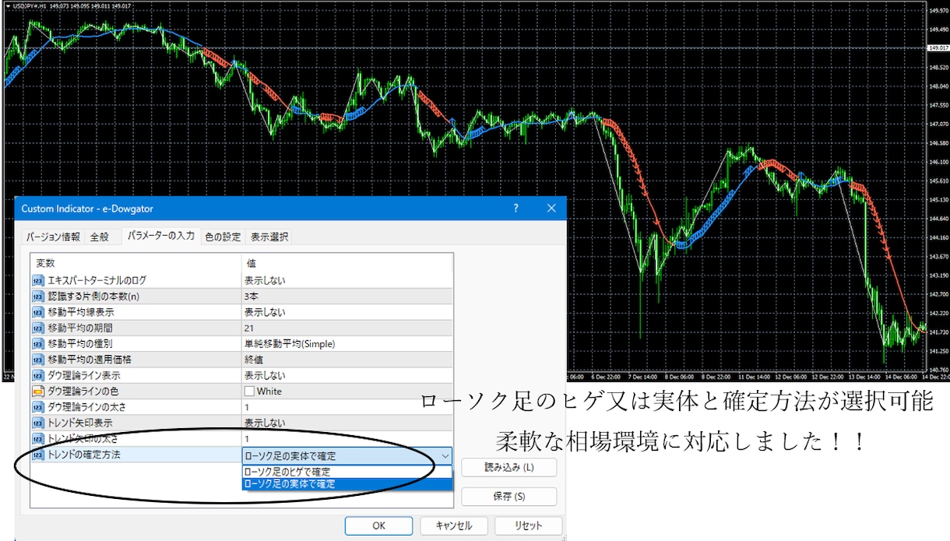Edit the moving average period value 21

[x=347, y=328]
